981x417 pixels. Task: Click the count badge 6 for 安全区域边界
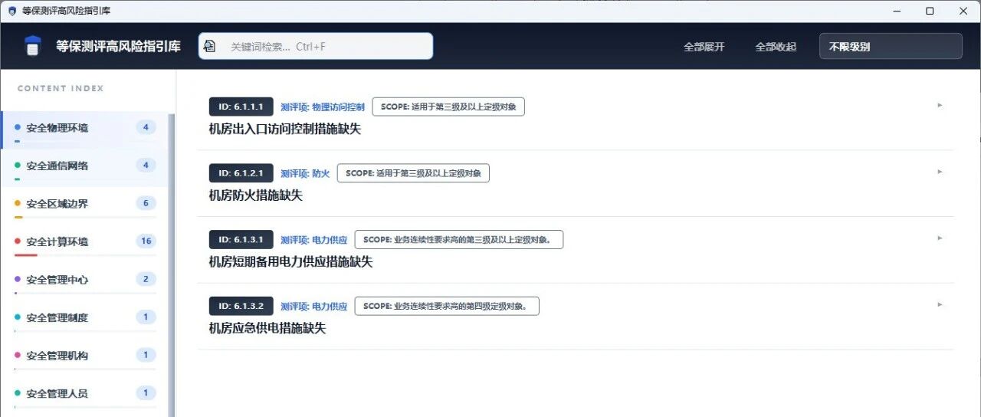[x=146, y=203]
